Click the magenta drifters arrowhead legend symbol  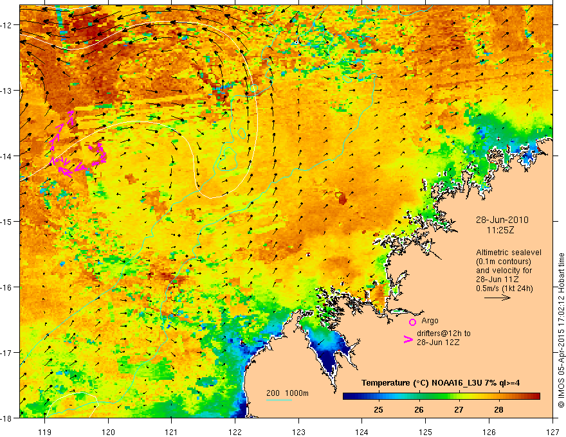click(408, 339)
